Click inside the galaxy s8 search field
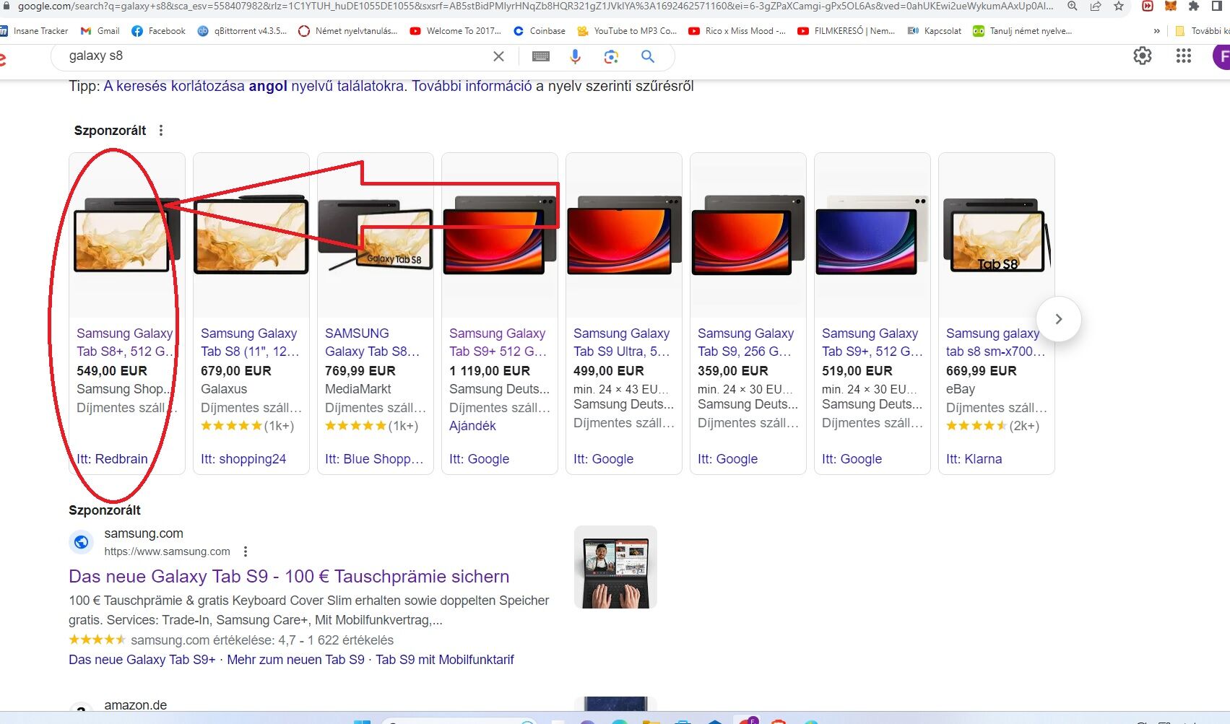 coord(274,56)
